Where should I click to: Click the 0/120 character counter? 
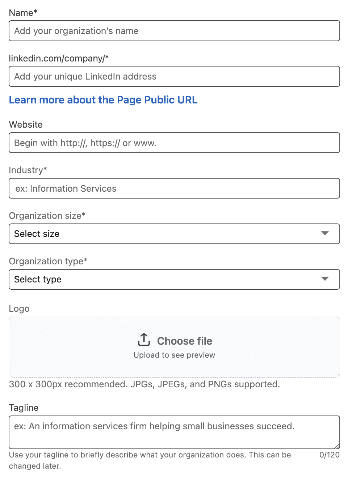pos(329,455)
